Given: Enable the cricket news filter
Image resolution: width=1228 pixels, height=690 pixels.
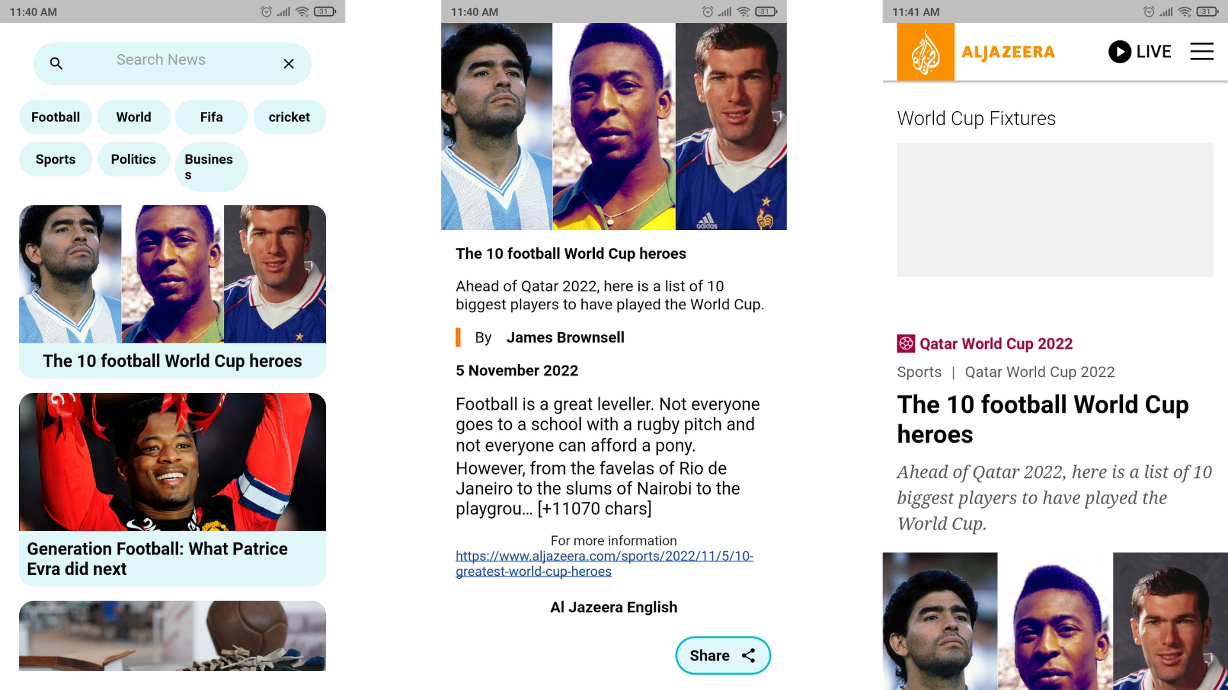Looking at the screenshot, I should pyautogui.click(x=289, y=117).
